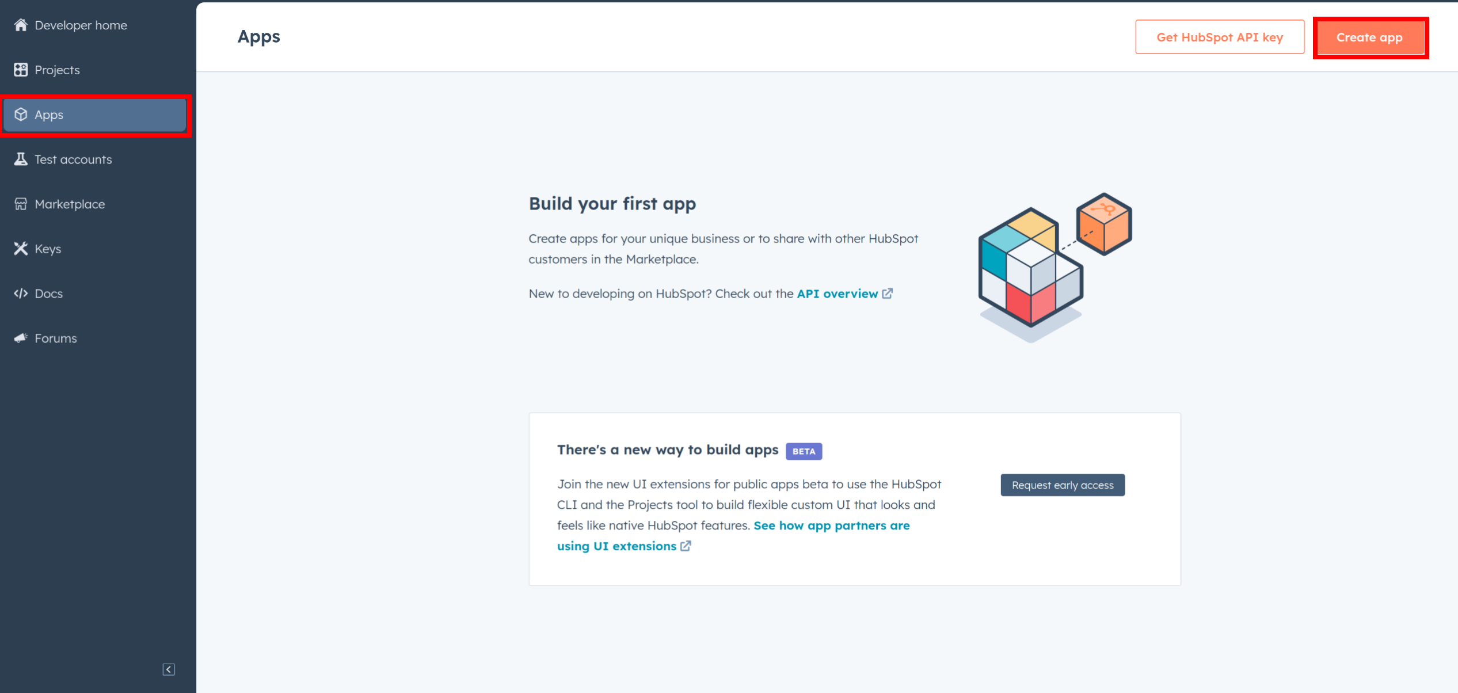Click the collapse sidebar arrow
The height and width of the screenshot is (693, 1458).
pos(168,670)
